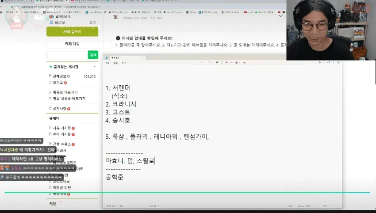
Task: Open Notepad heading style dropdown
Action: (x=202, y=63)
